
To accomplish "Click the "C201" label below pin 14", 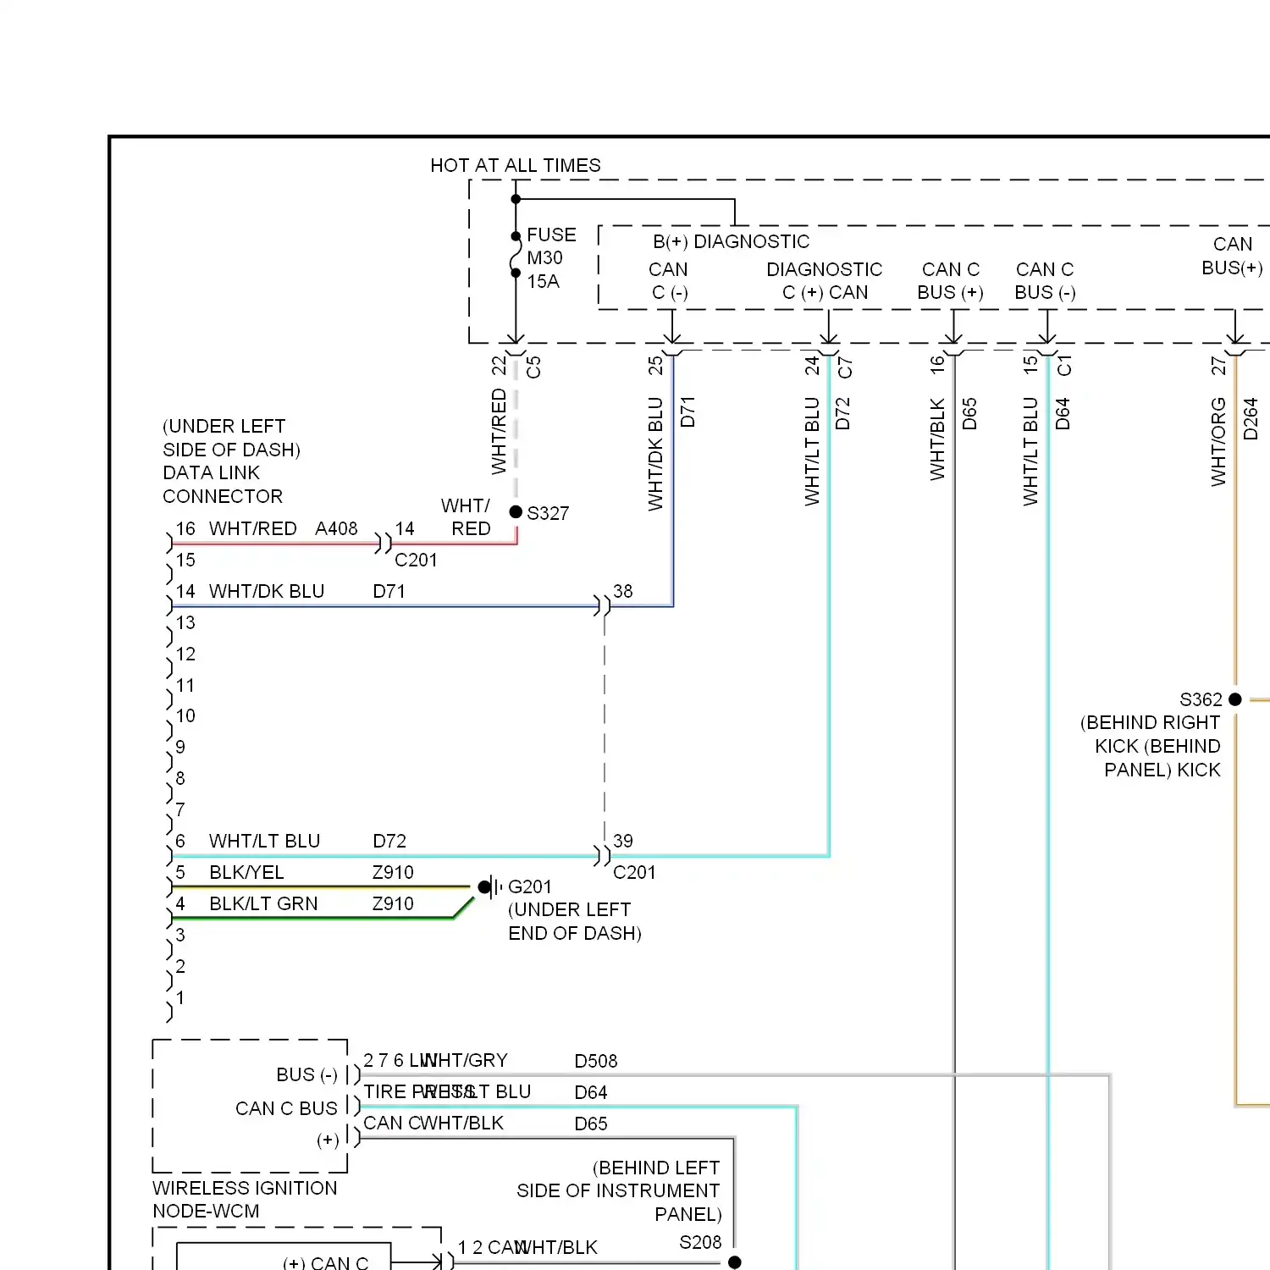I will tap(416, 560).
